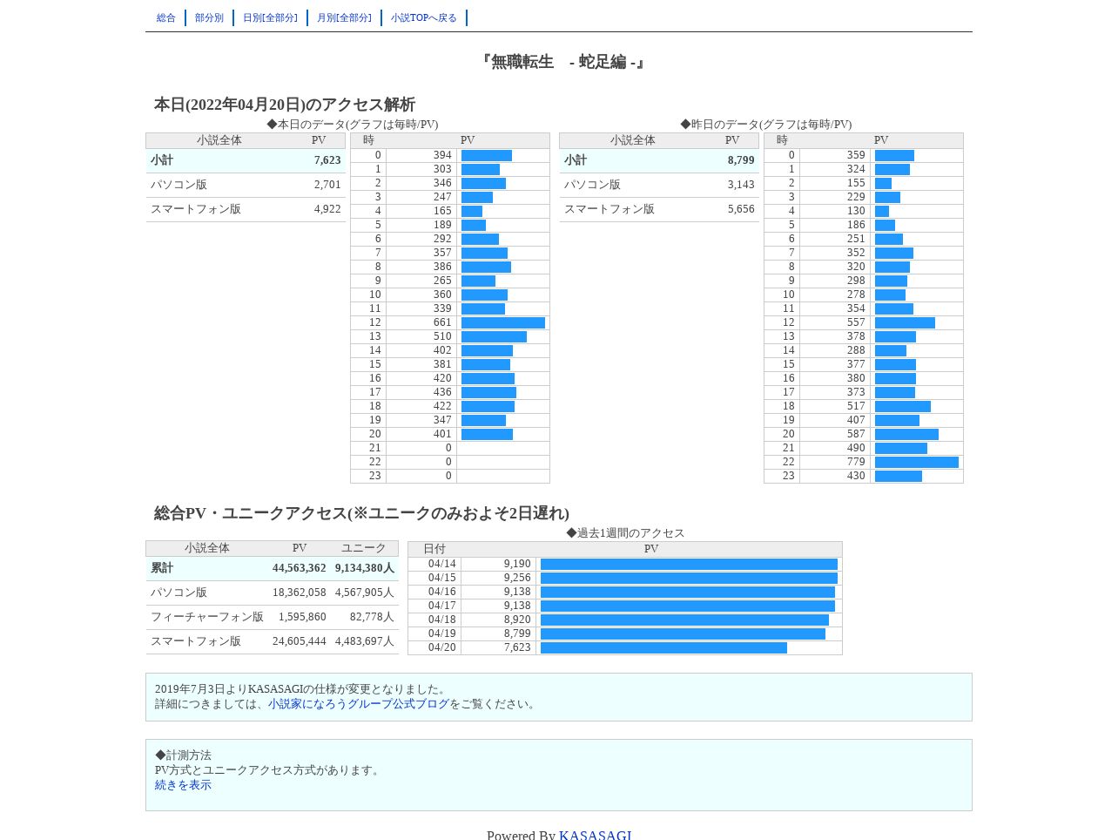Go to 日別[全部分] page
This screenshot has height=840, width=1118.
click(270, 17)
